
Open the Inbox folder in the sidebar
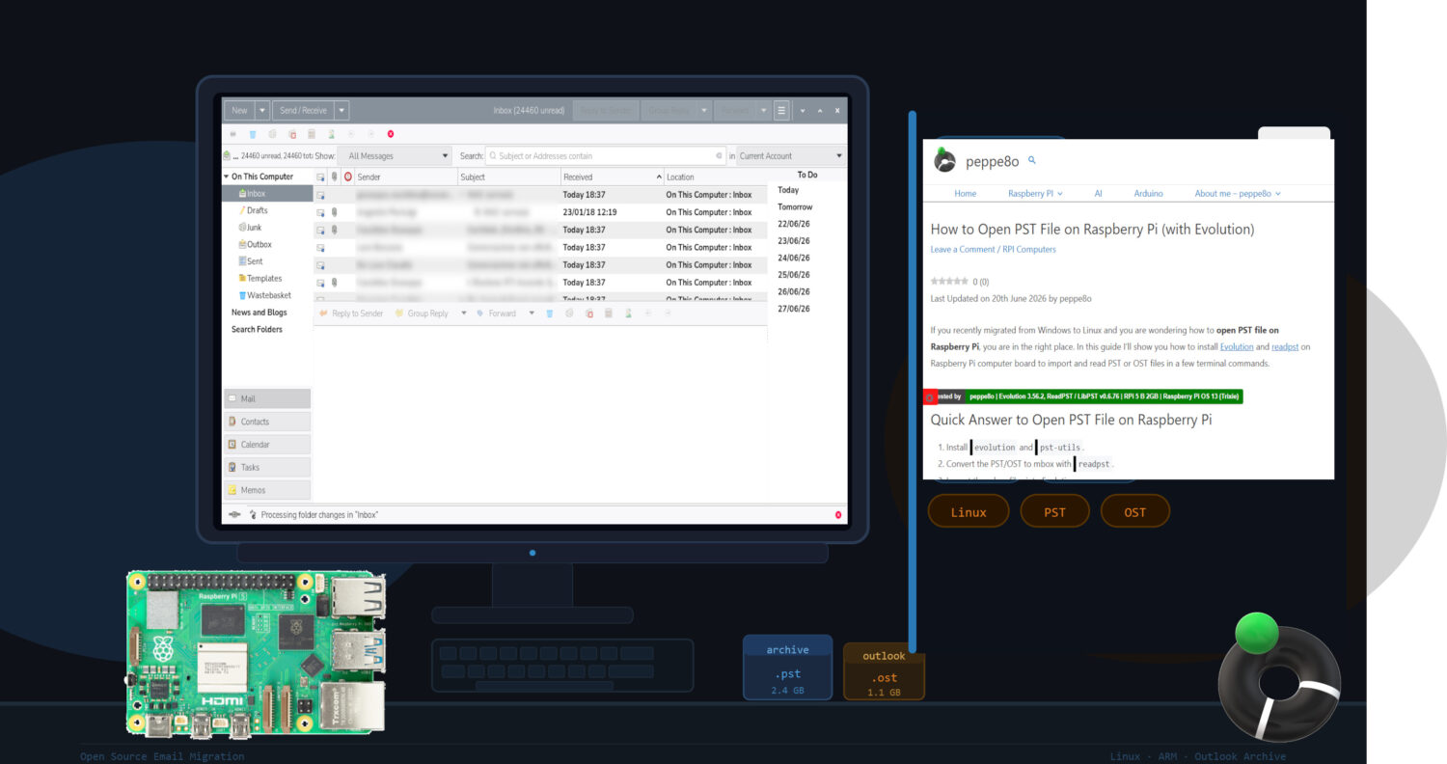click(x=268, y=194)
